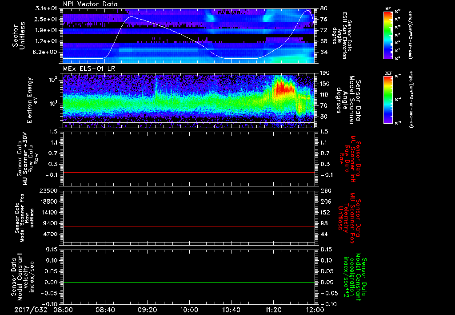
Task: Click the NF color bar gradient
Action: pyautogui.click(x=388, y=35)
